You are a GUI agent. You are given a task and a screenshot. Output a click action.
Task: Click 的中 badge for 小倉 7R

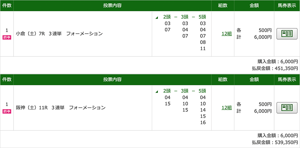(x=7, y=38)
